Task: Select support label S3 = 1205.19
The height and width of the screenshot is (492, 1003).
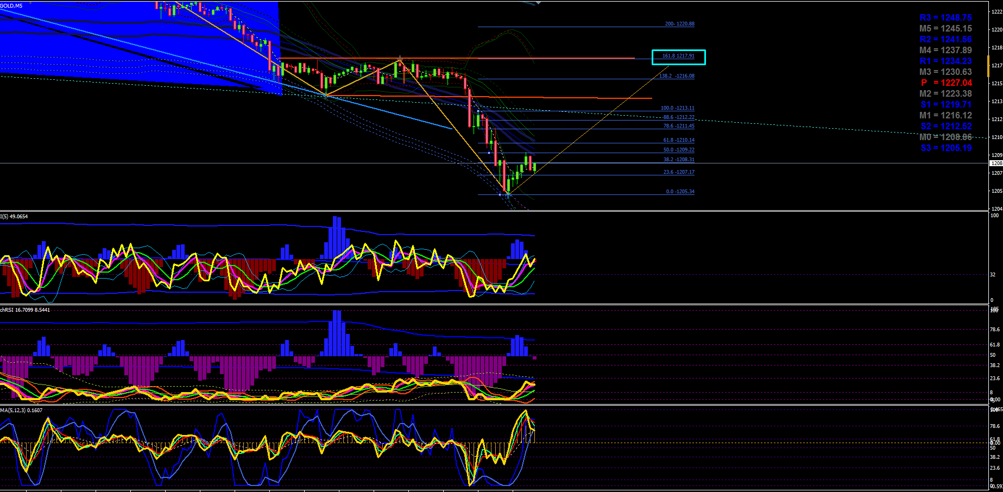Action: coord(947,148)
